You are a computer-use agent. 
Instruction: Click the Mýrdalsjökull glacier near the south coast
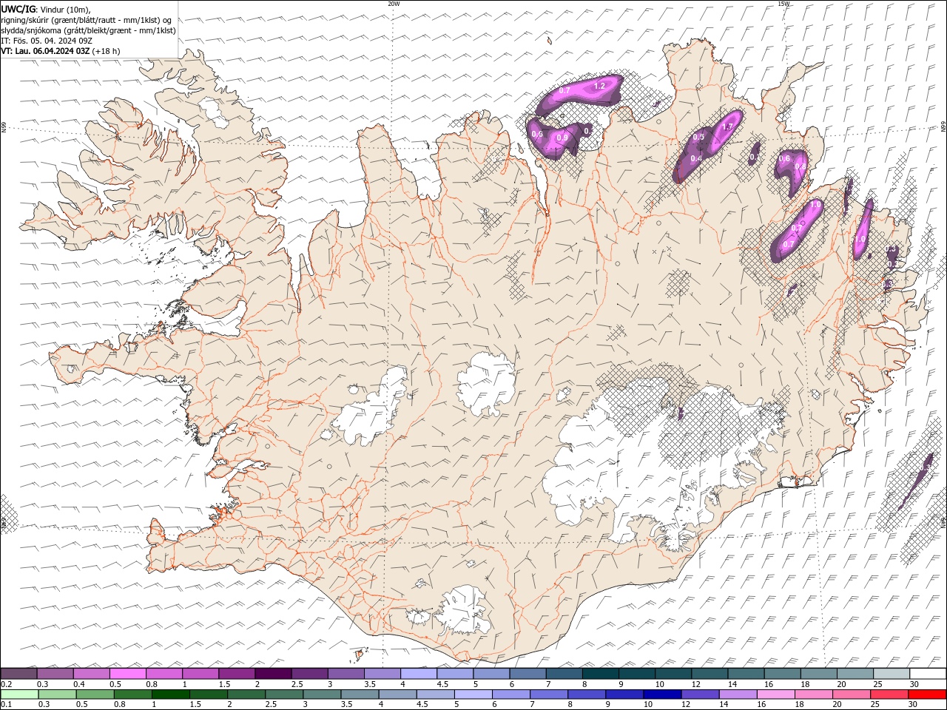pos(464,611)
